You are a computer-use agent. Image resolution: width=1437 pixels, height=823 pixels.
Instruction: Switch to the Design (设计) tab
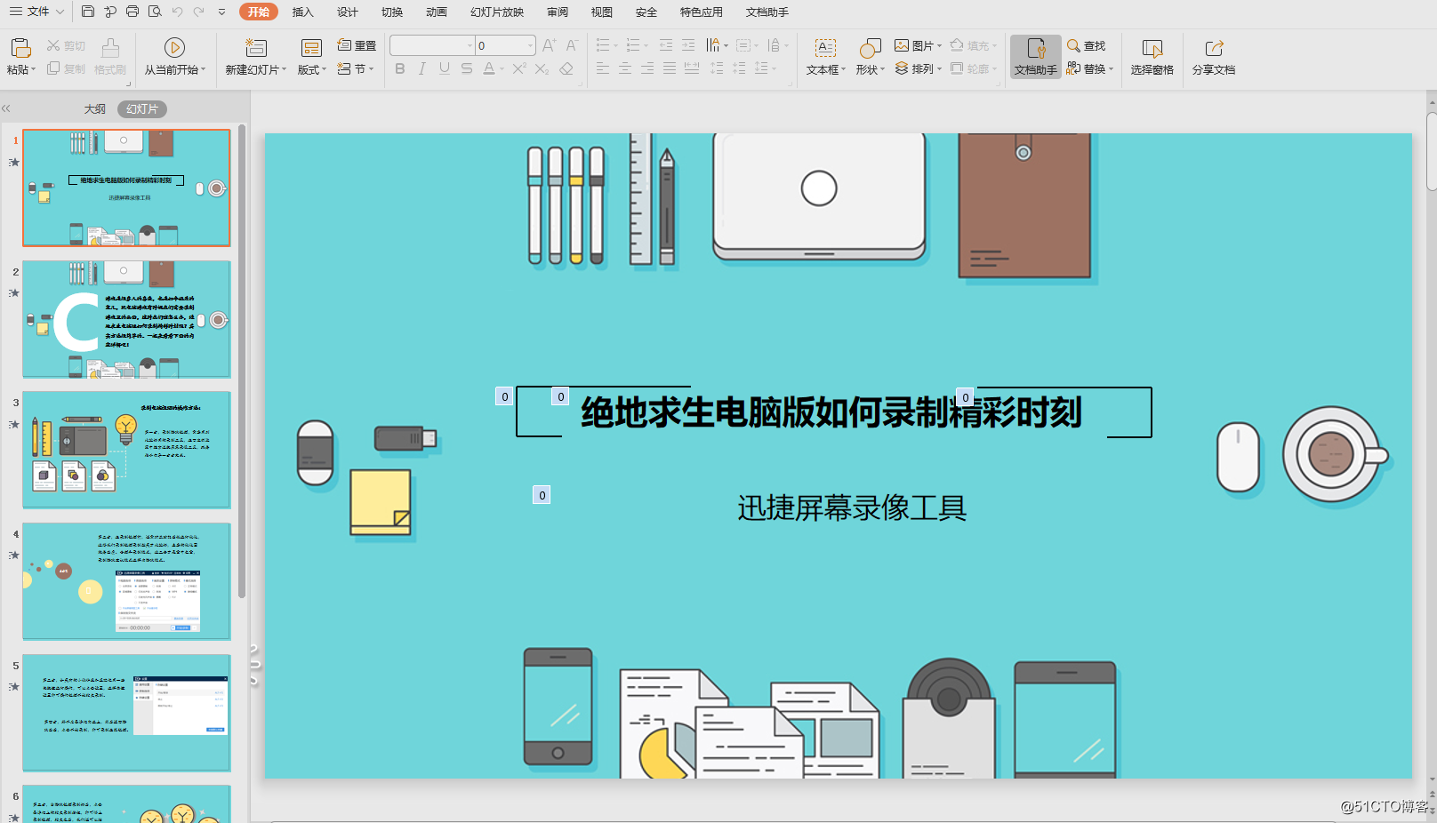coord(348,12)
